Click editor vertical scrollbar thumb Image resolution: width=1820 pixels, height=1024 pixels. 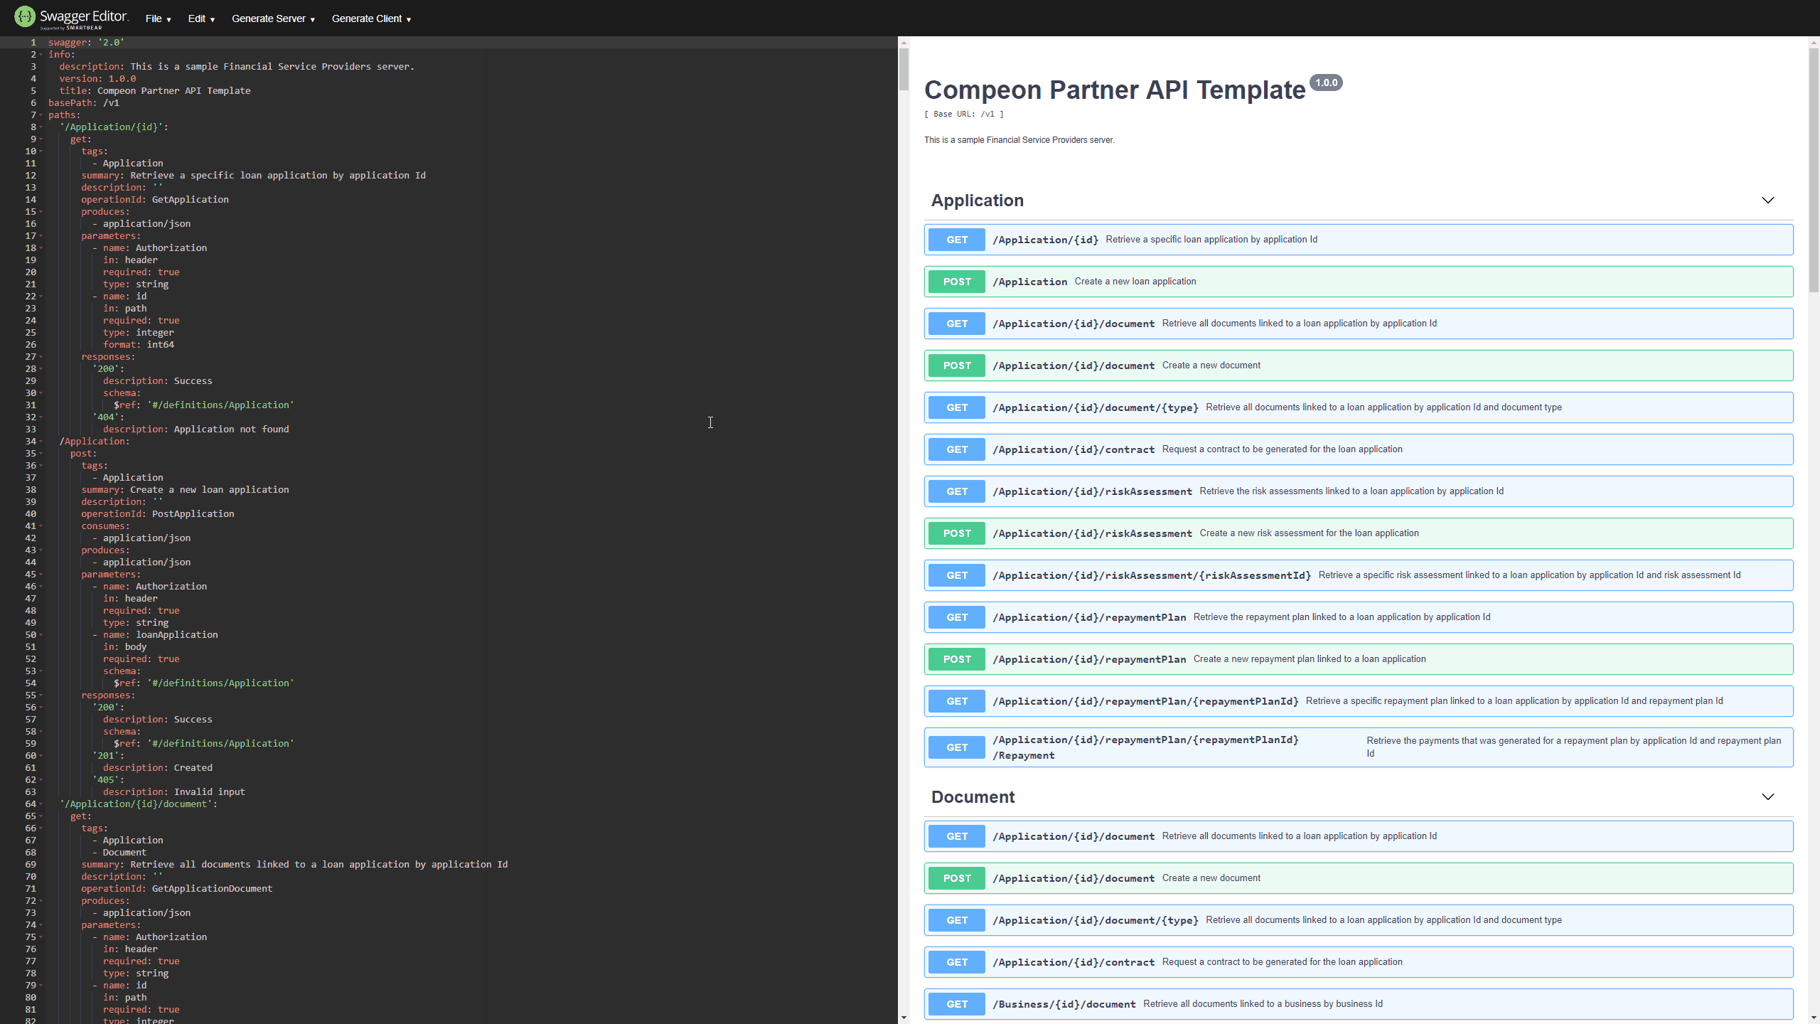(x=904, y=70)
